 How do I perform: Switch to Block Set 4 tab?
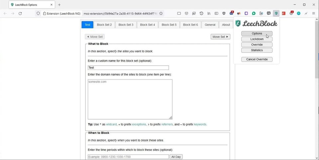148,25
